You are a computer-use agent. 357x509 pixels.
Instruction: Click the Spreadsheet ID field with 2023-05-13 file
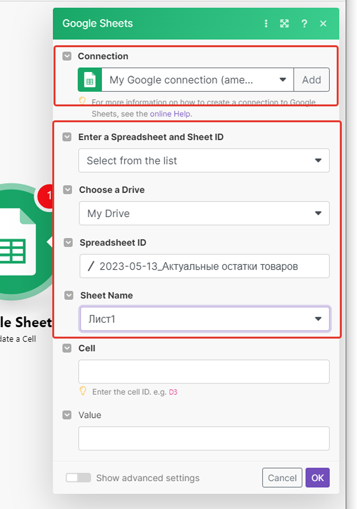(x=205, y=266)
